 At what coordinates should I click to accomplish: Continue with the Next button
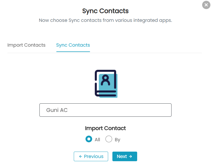point(125,156)
